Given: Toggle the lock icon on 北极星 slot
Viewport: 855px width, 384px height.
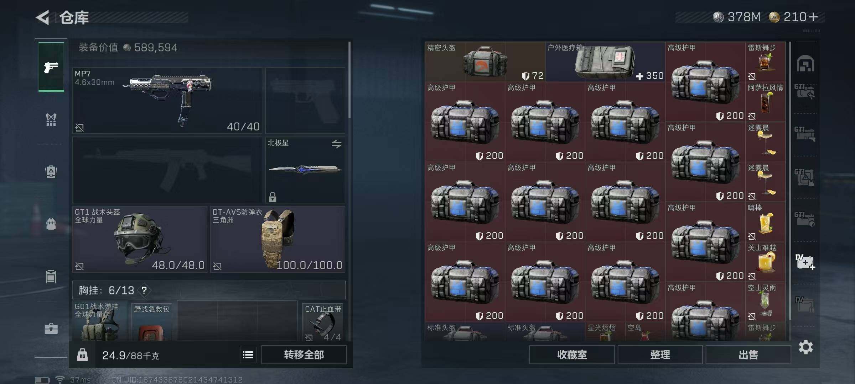Looking at the screenshot, I should (273, 197).
